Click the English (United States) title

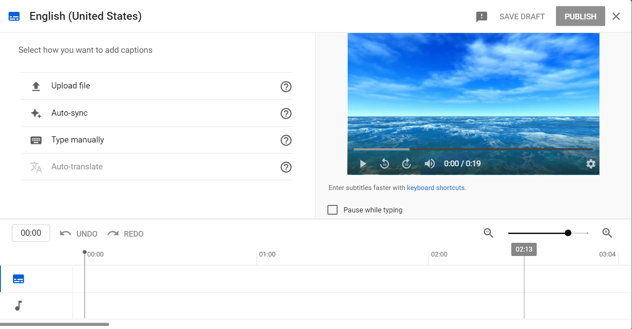[x=86, y=16]
